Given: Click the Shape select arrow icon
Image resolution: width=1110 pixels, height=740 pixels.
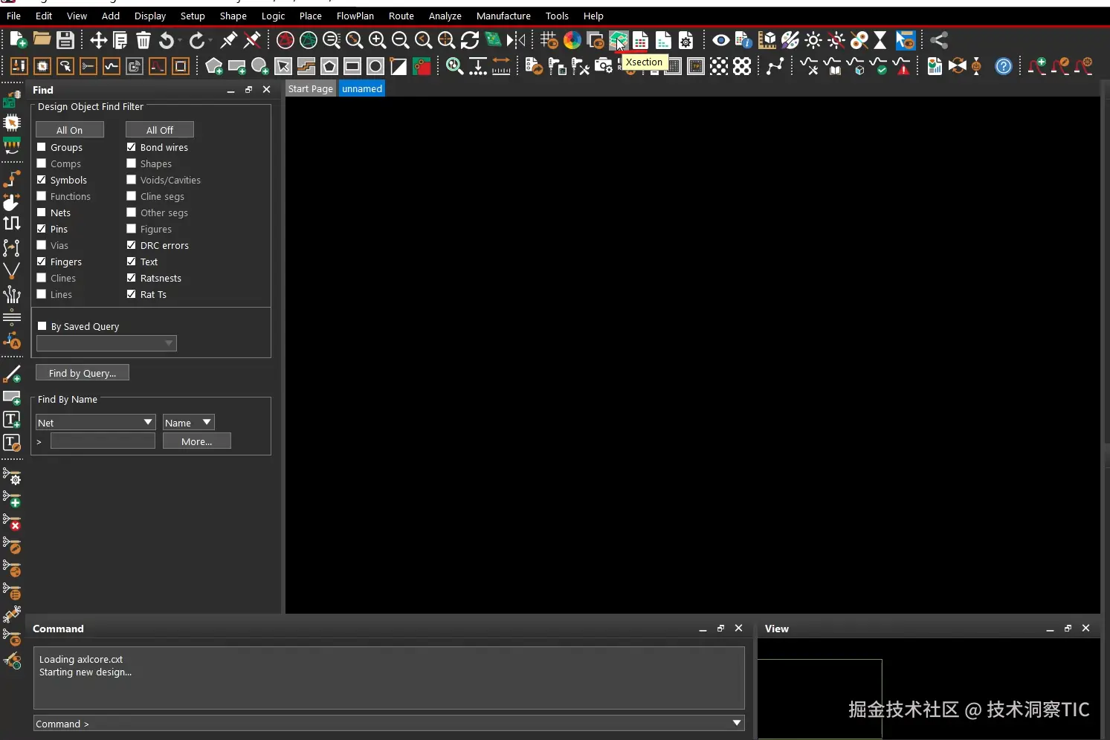Looking at the screenshot, I should pos(283,67).
